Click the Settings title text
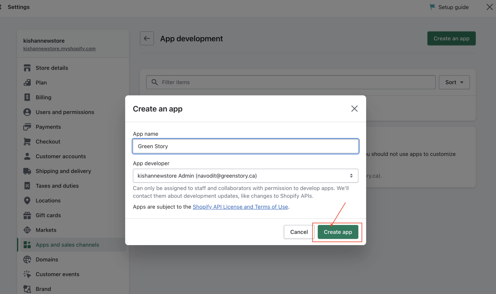This screenshot has width=496, height=294. click(x=19, y=7)
